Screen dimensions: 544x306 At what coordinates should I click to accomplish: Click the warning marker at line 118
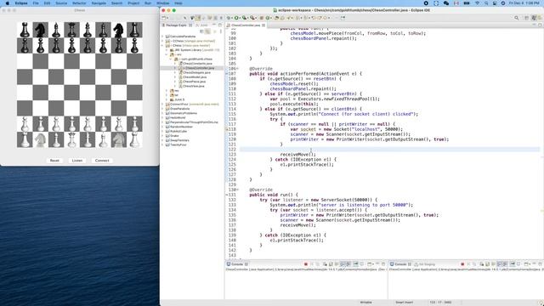pyautogui.click(x=227, y=129)
